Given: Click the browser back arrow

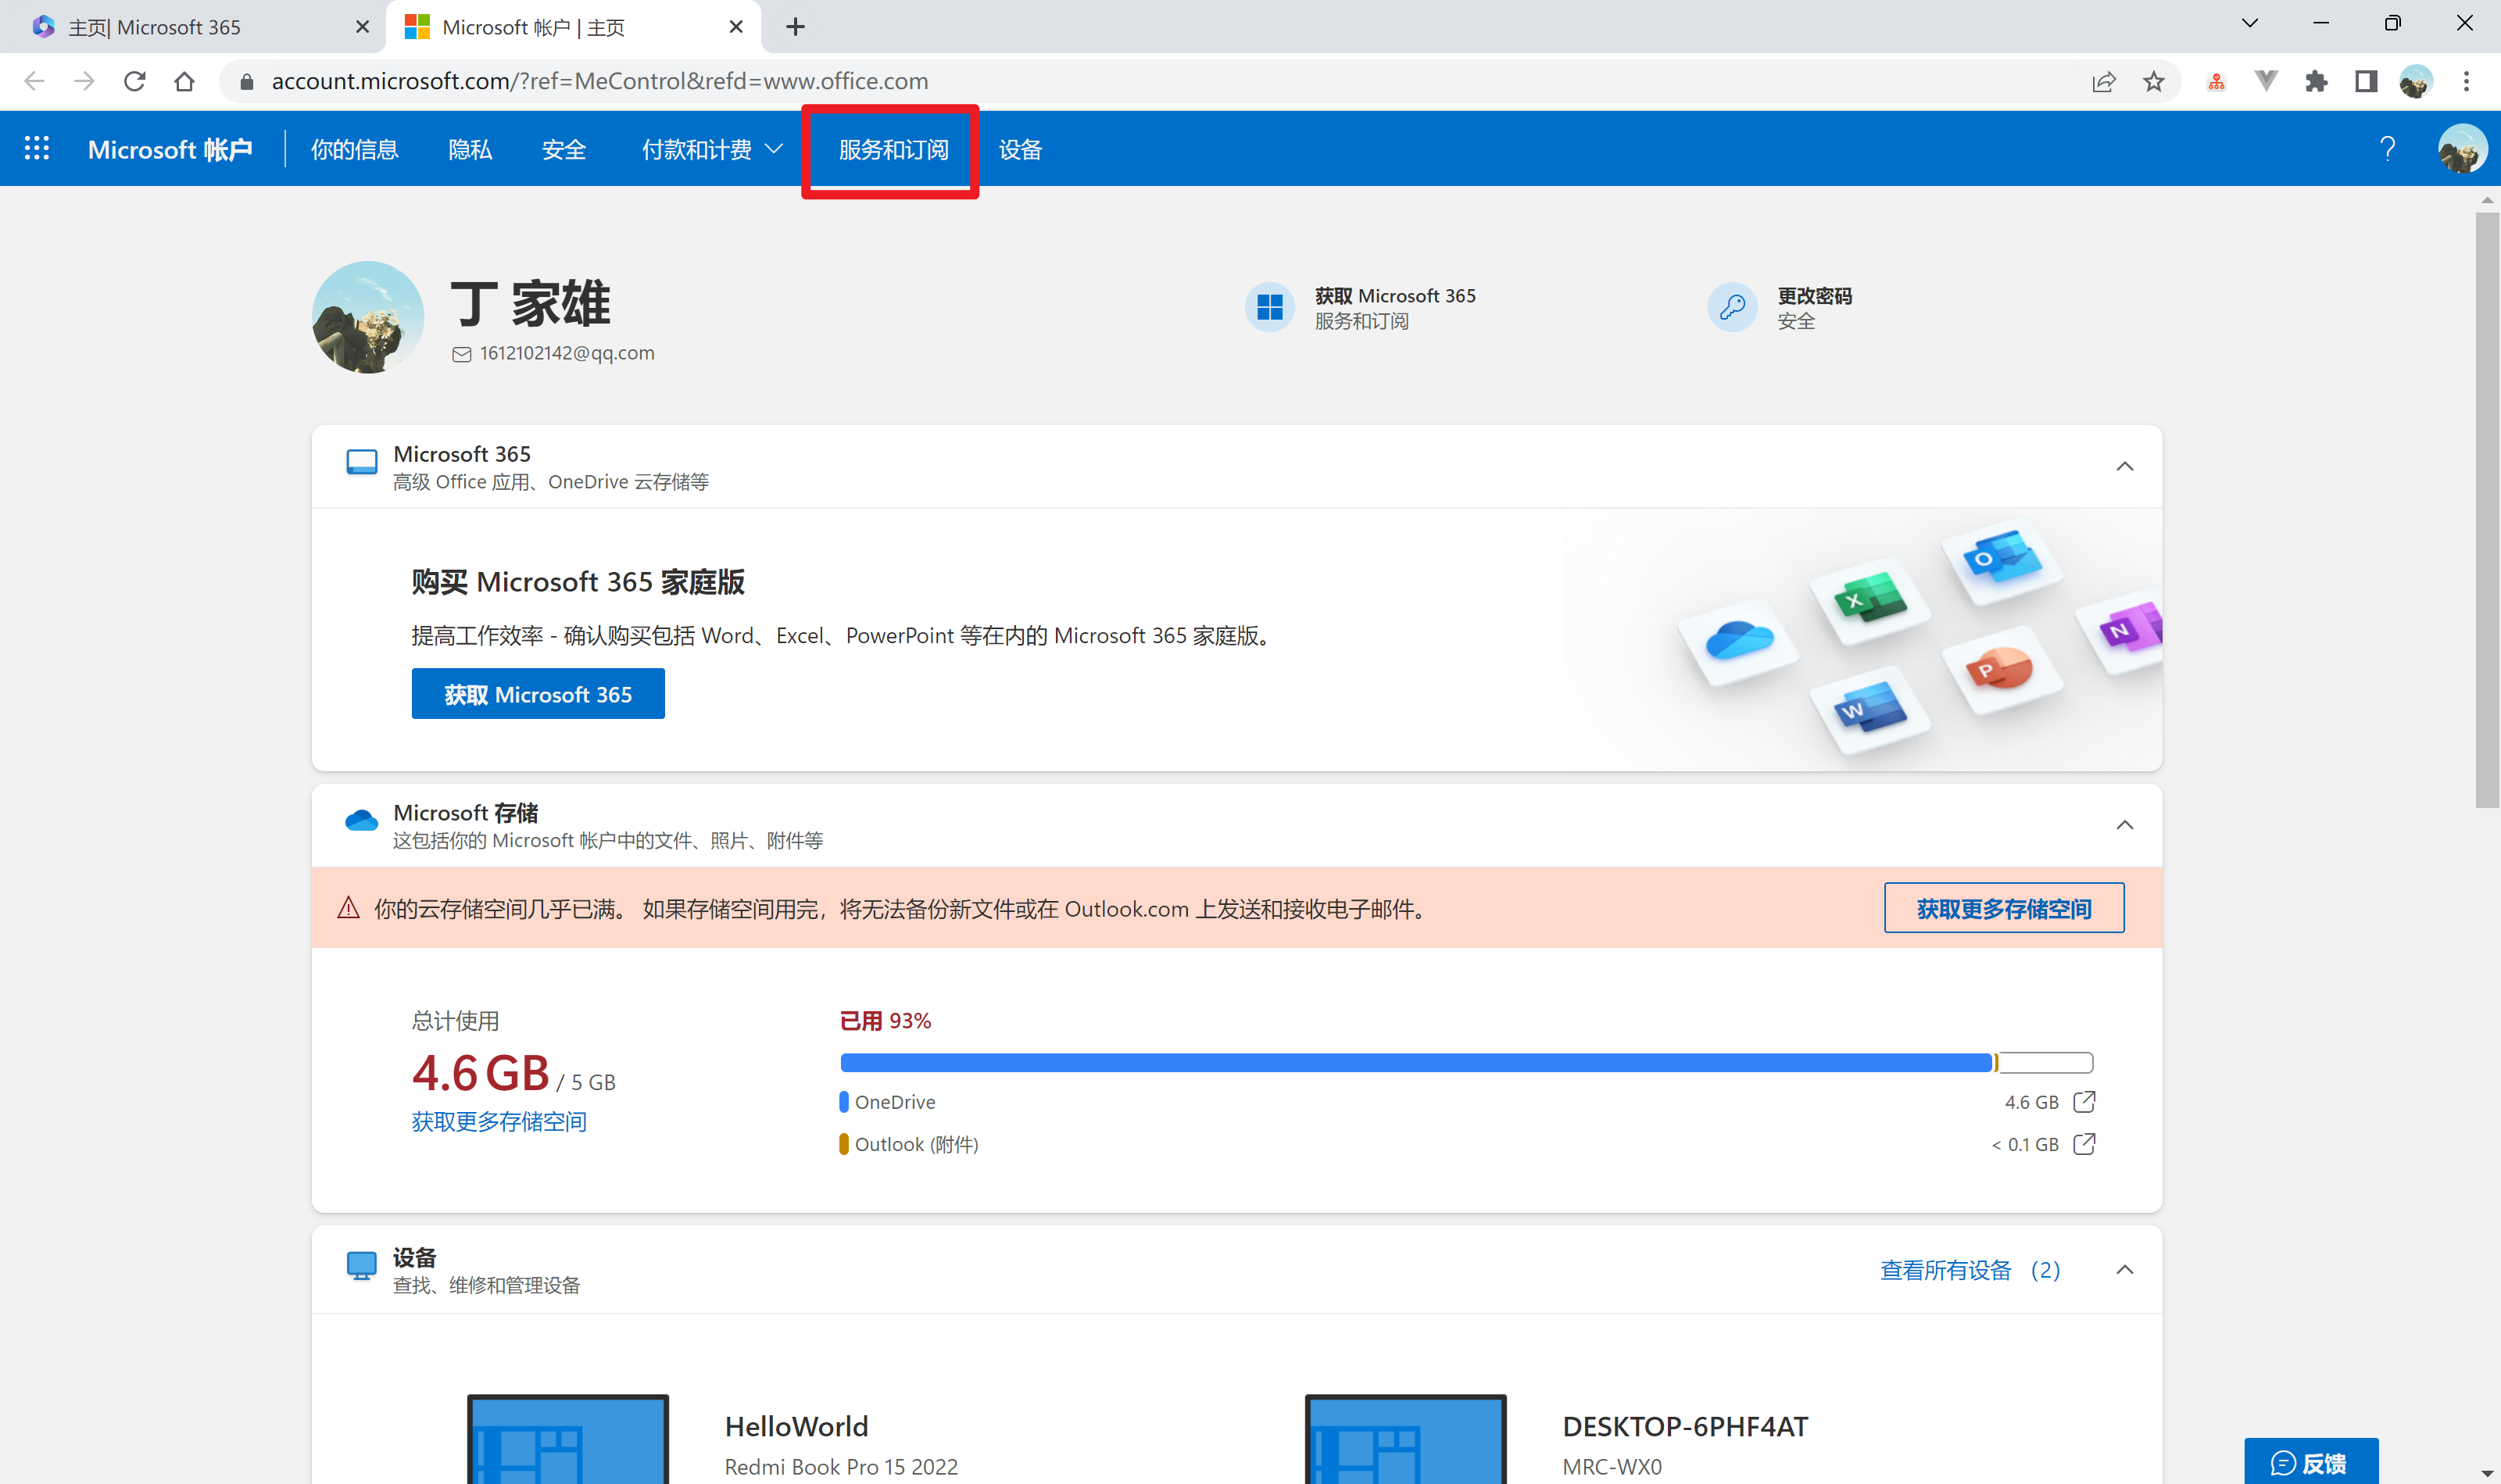Looking at the screenshot, I should tap(34, 81).
